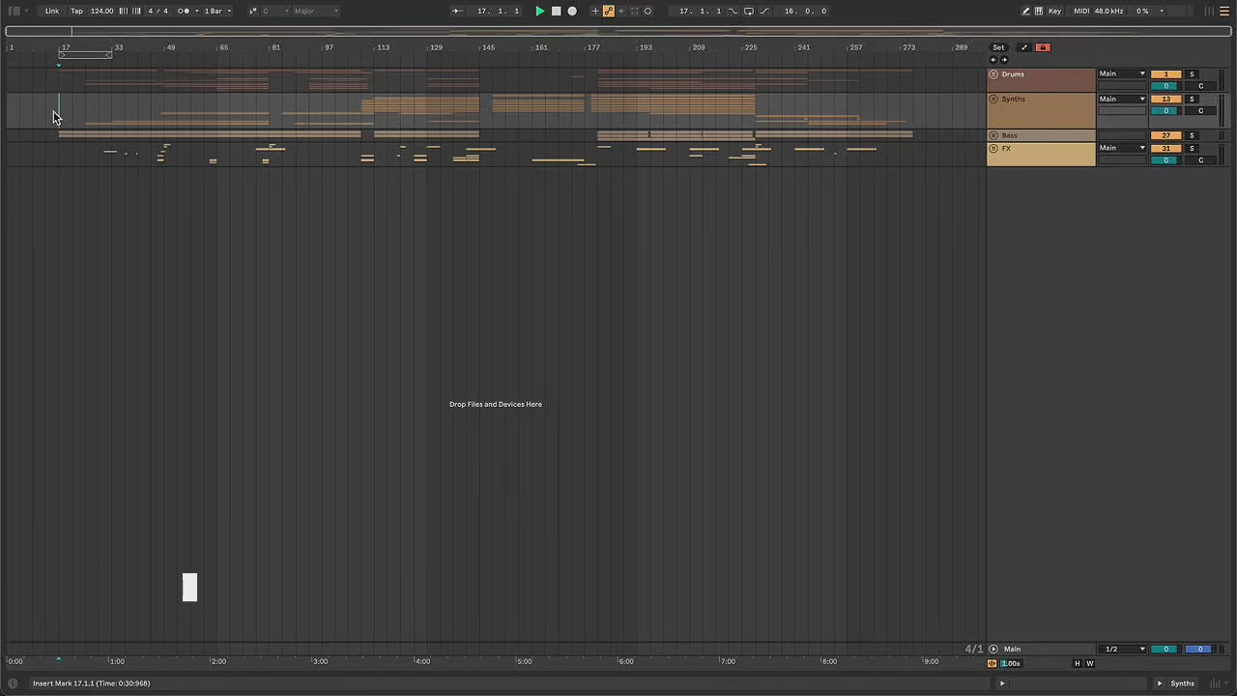Solo the Bass track

click(x=1192, y=136)
